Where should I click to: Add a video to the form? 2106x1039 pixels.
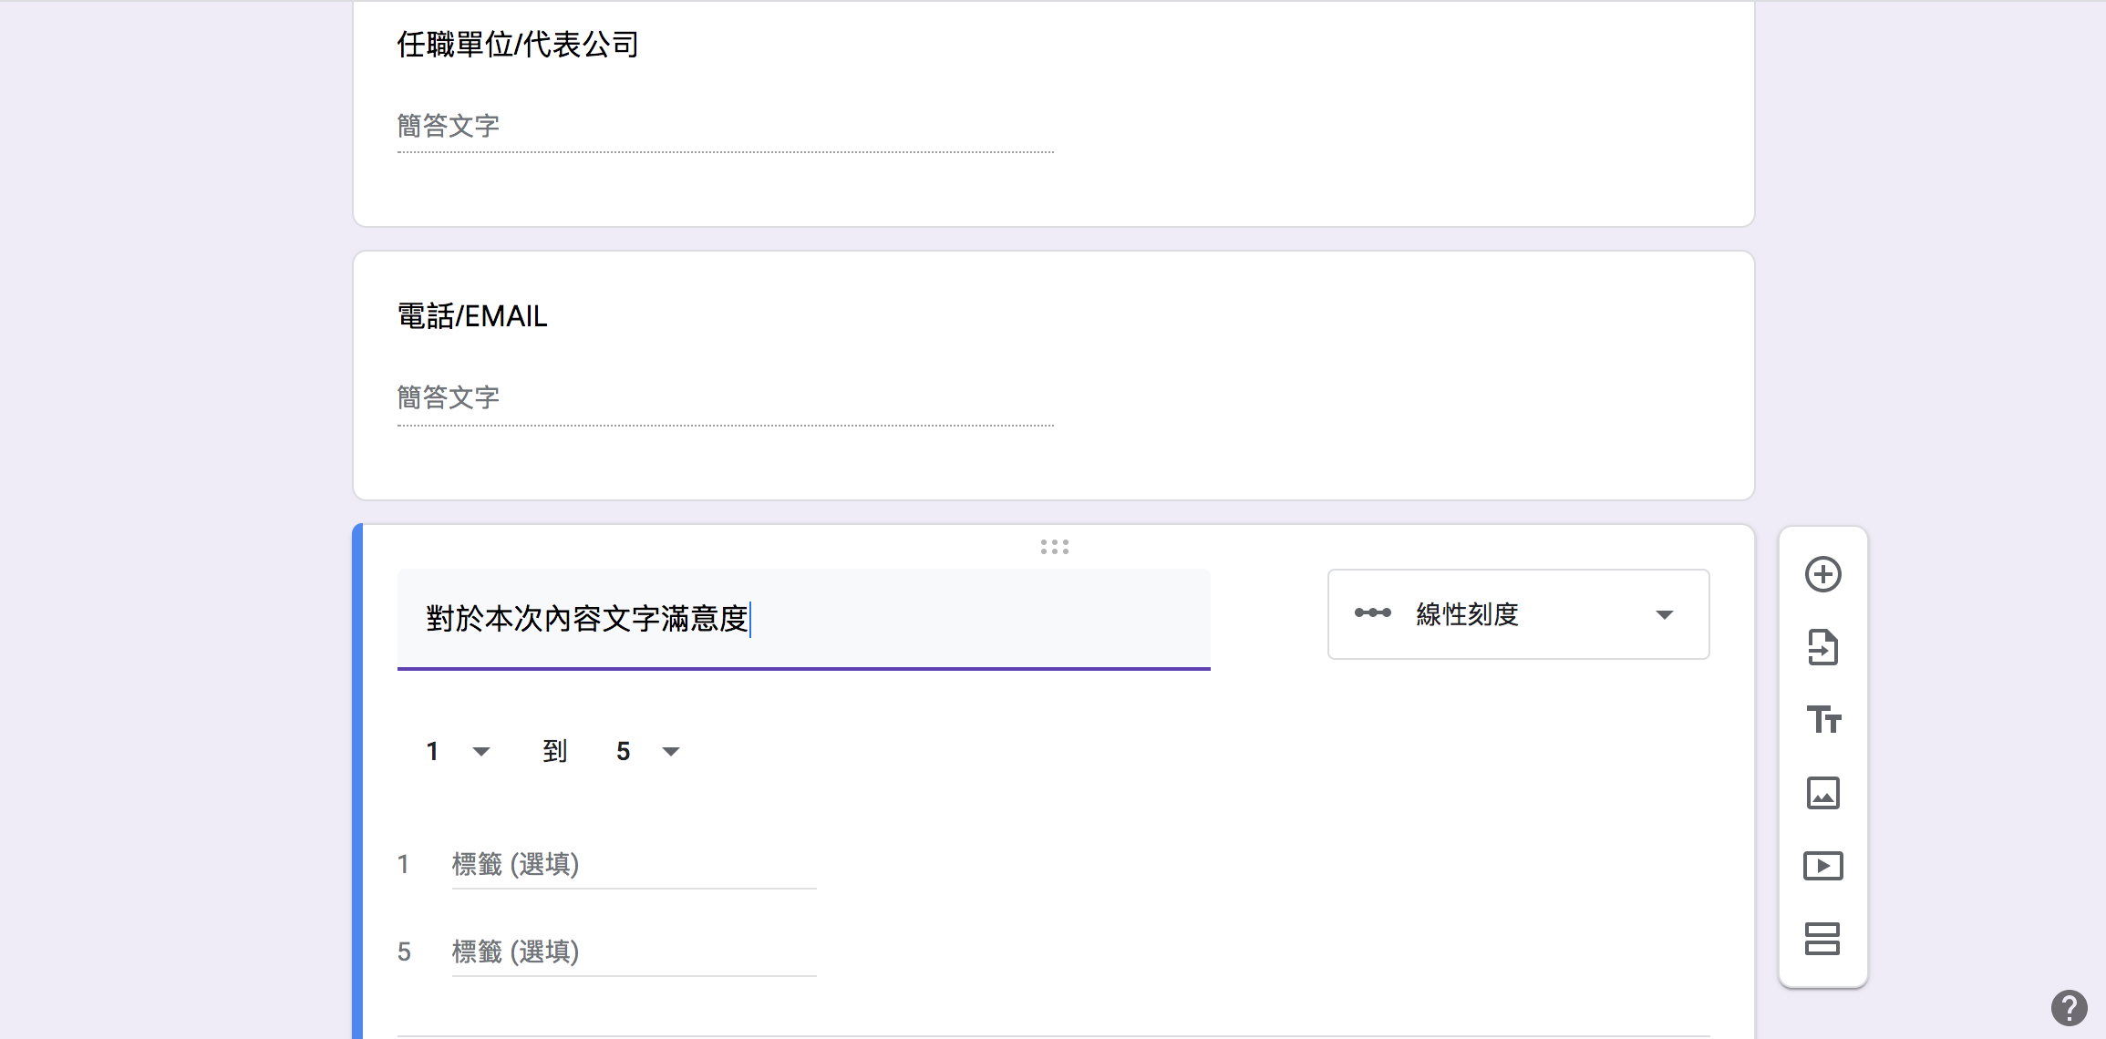pos(1822,865)
